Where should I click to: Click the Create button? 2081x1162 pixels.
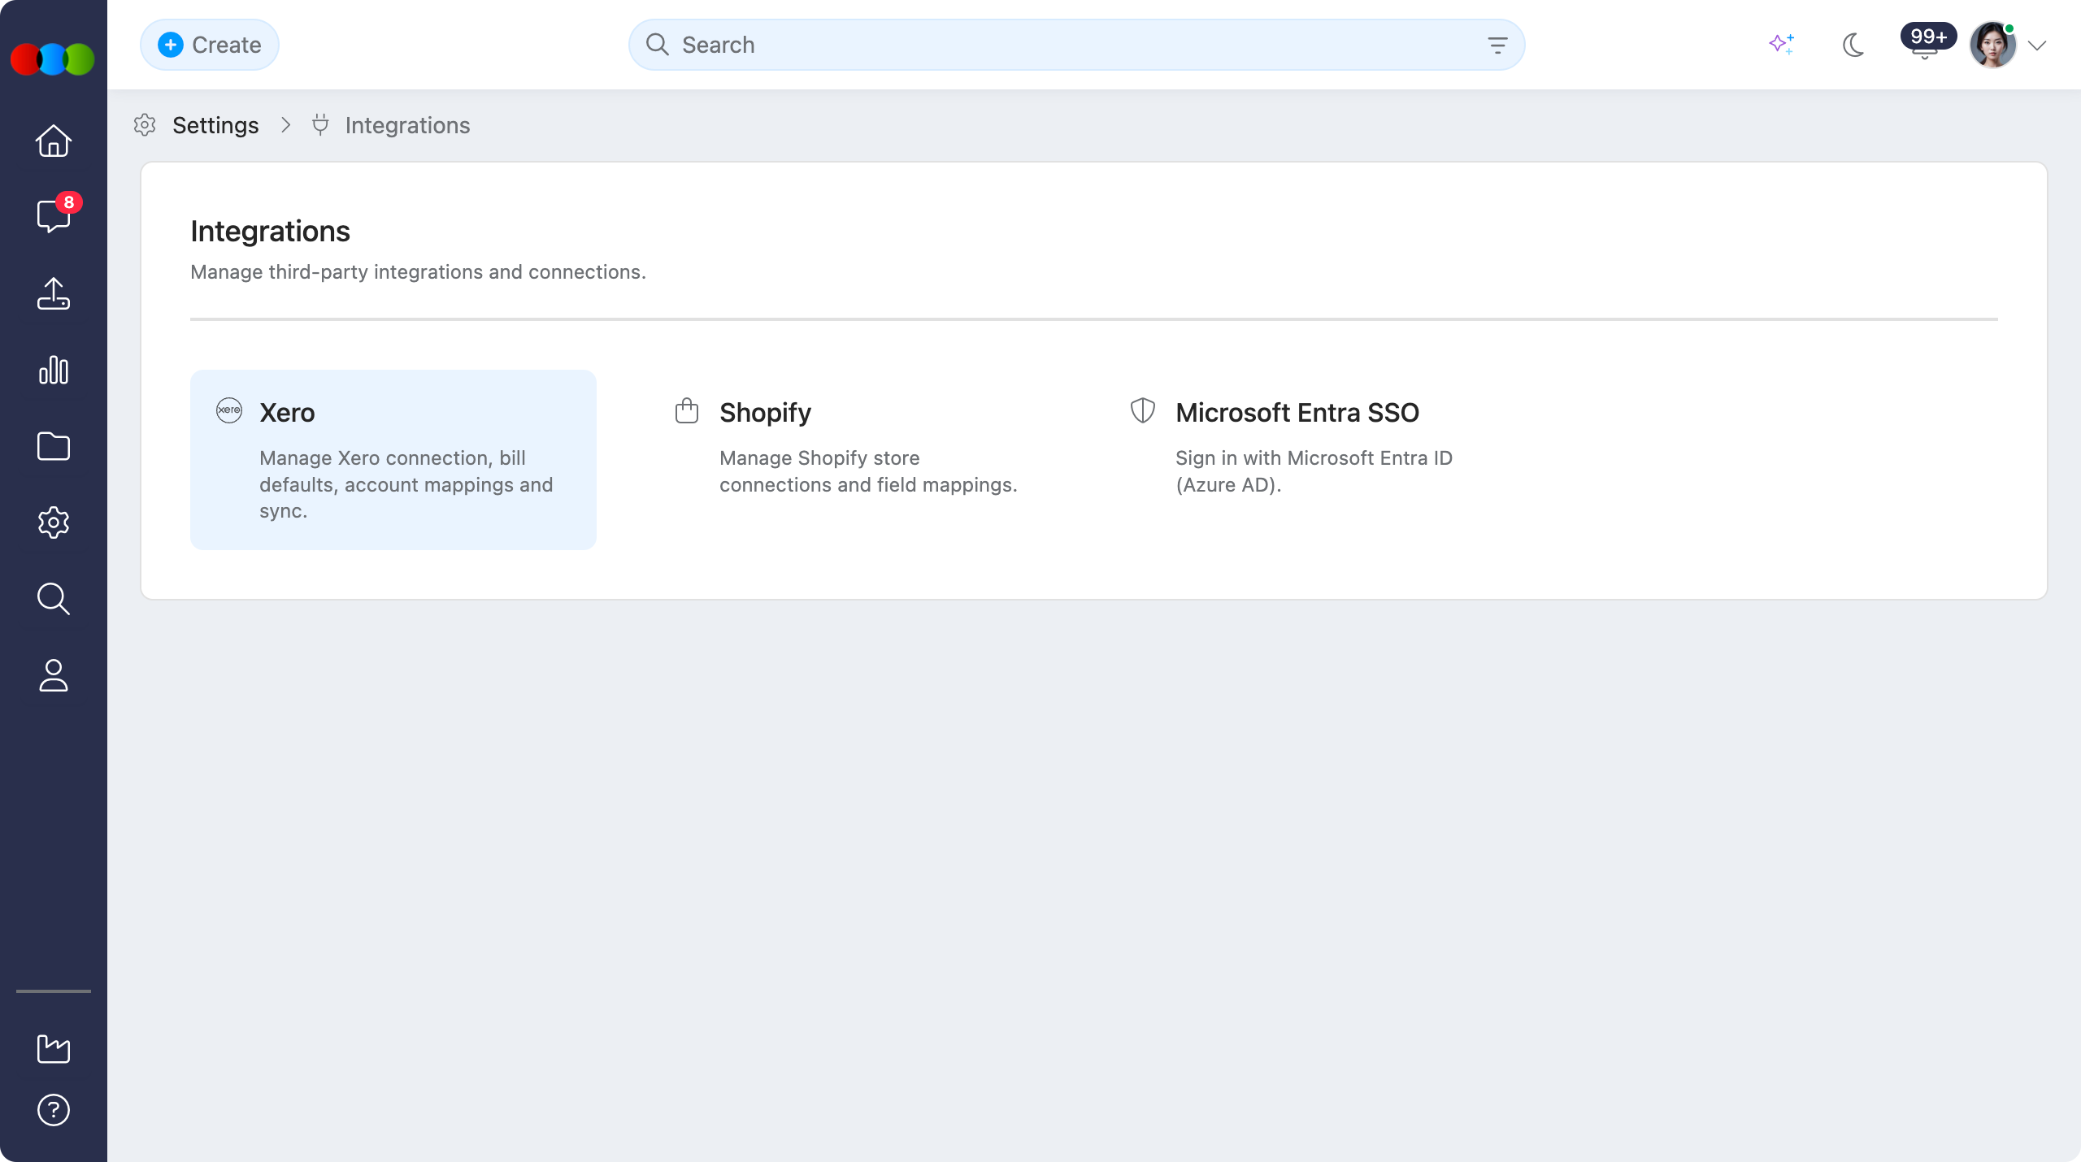210,45
